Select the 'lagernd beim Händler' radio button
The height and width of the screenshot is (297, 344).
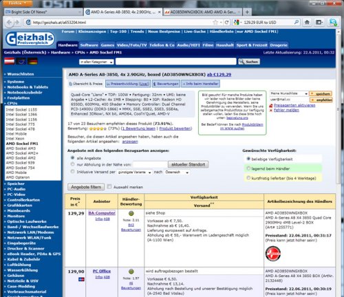pos(248,168)
